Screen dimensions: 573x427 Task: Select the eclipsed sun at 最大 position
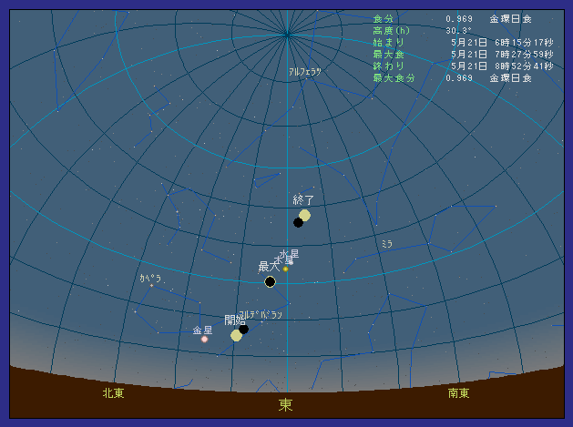coord(270,281)
